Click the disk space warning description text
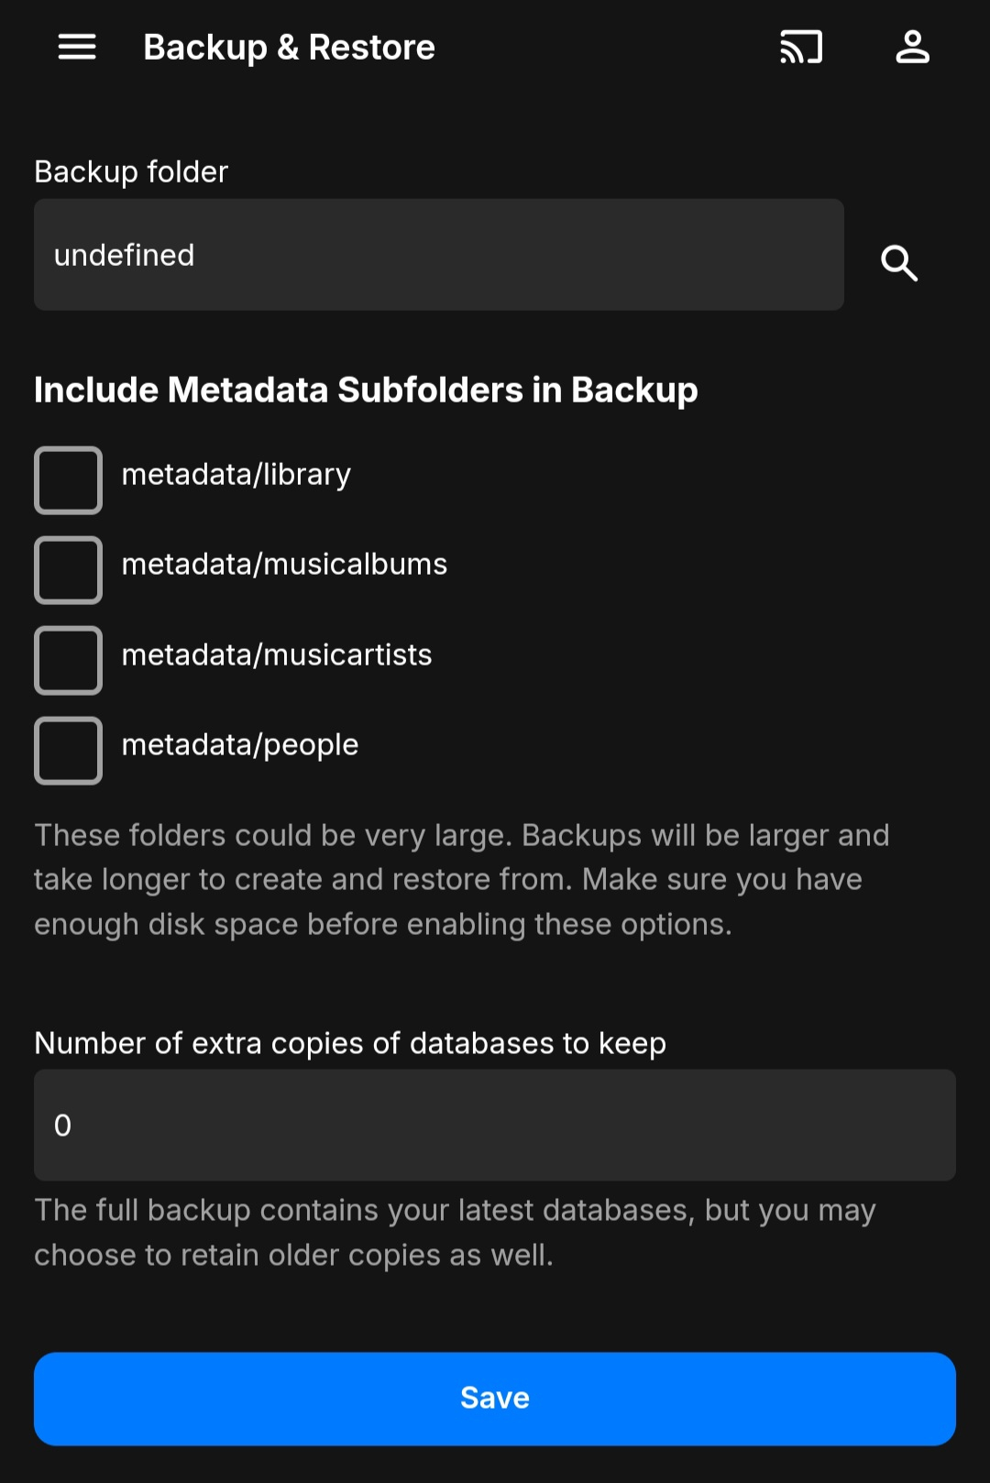 pyautogui.click(x=461, y=880)
